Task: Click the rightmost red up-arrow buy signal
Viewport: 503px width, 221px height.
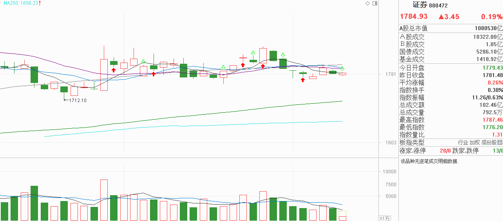Action: pos(302,80)
